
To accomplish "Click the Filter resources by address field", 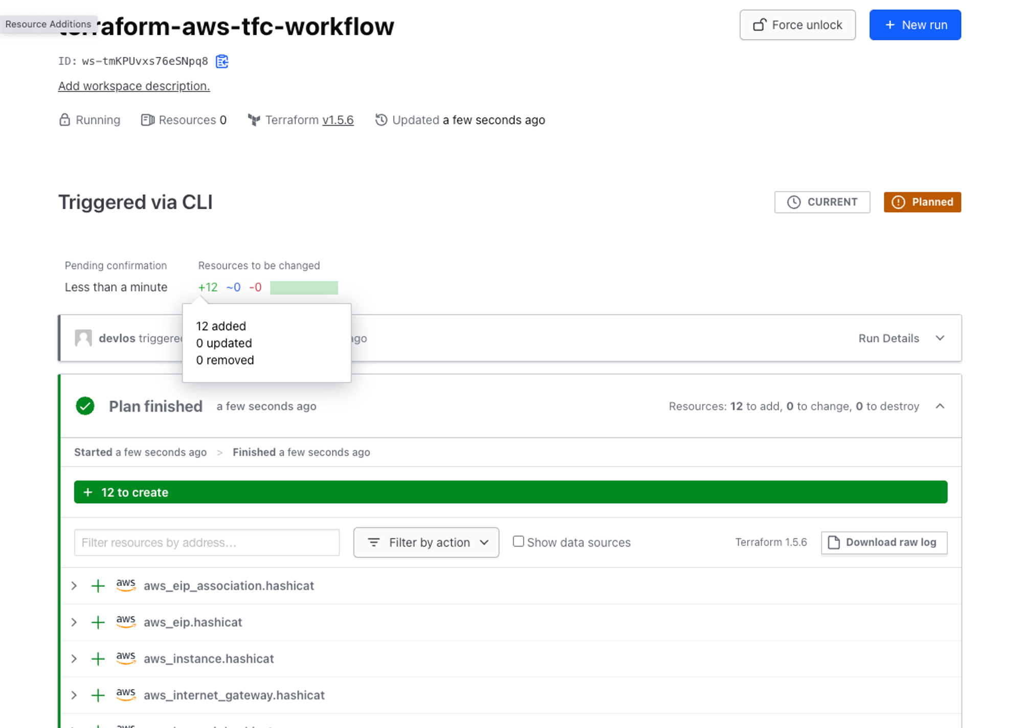I will point(207,542).
